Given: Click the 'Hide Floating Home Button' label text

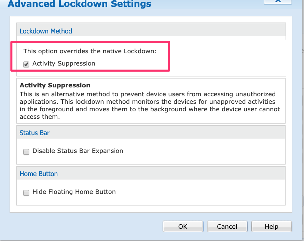Looking at the screenshot, I should (74, 192).
